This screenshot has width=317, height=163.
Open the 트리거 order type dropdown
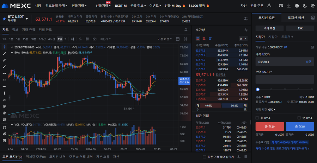coord(287,37)
